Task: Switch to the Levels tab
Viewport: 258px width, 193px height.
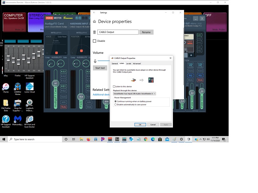Action: [x=129, y=63]
